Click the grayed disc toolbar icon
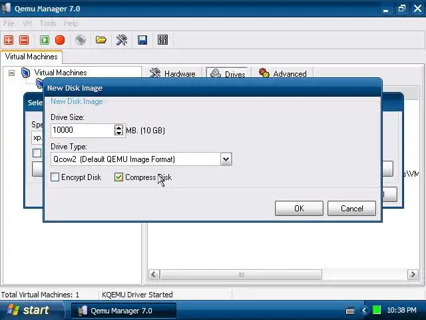 point(81,40)
